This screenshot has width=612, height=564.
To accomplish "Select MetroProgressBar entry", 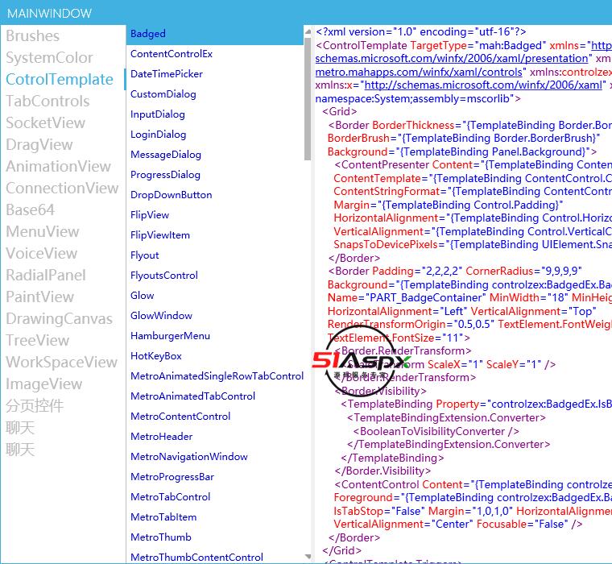I will 215,477.
